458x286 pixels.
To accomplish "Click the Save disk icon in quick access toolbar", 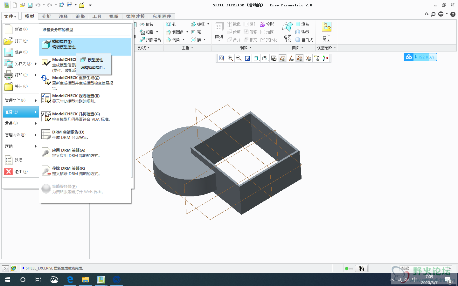I will [30, 5].
